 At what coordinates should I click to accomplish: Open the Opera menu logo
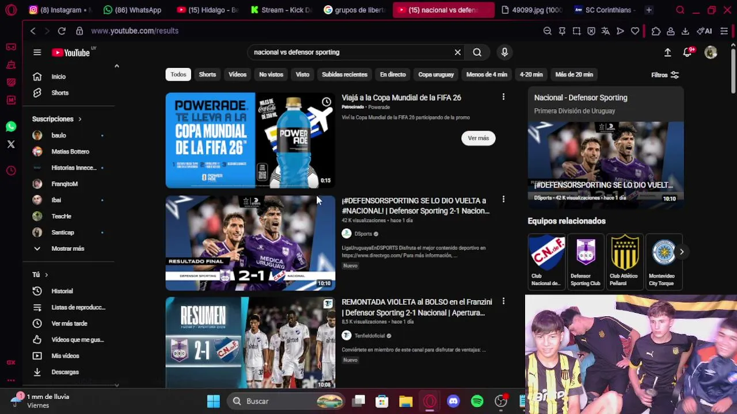pyautogui.click(x=11, y=10)
